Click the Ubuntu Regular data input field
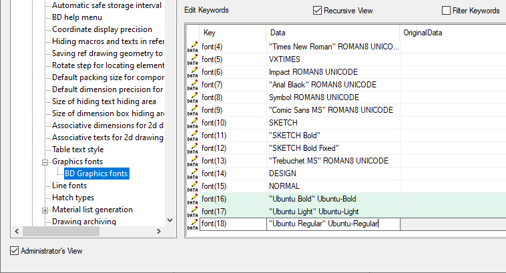Viewport: 506px width, 273px height. pyautogui.click(x=332, y=224)
